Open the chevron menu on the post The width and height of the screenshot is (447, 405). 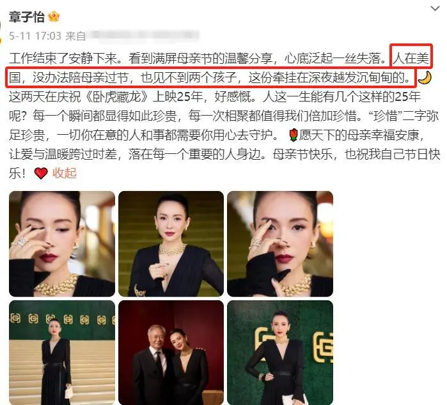pyautogui.click(x=435, y=8)
